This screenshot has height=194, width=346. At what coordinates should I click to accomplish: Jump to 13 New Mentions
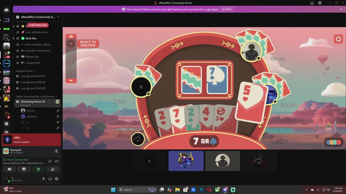coord(38,25)
